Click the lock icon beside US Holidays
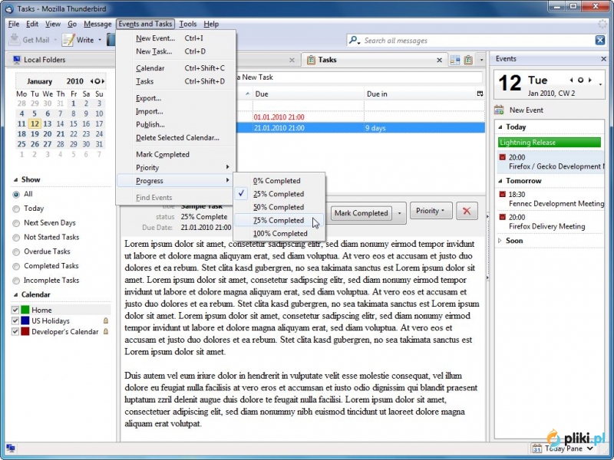The image size is (614, 460). tap(105, 320)
